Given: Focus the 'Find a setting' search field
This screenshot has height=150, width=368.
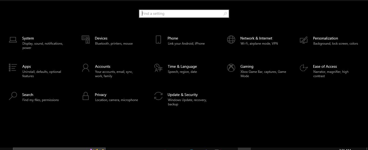Looking at the screenshot, I should point(184,14).
